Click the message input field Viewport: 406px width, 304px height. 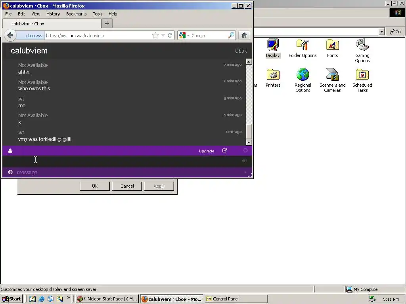tap(130, 173)
